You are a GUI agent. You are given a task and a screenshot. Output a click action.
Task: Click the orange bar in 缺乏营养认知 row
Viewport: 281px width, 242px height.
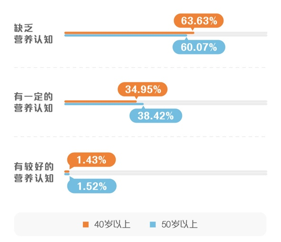tap(129, 33)
